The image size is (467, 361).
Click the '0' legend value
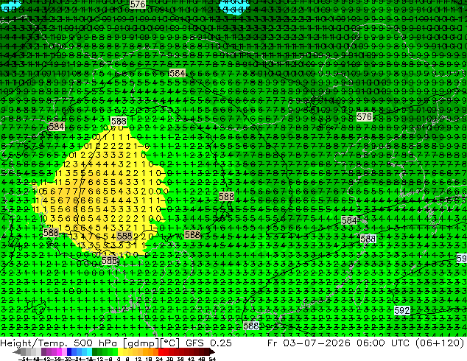[x=119, y=359]
